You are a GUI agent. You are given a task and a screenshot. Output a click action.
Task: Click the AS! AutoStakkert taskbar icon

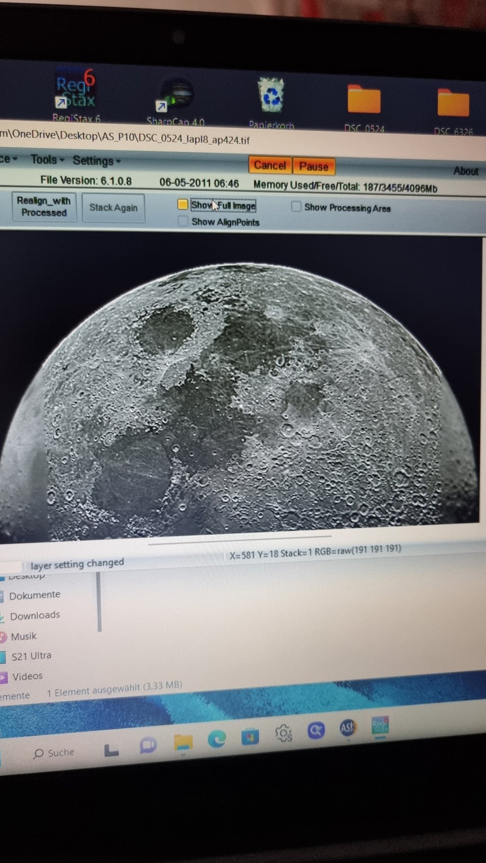tap(348, 728)
